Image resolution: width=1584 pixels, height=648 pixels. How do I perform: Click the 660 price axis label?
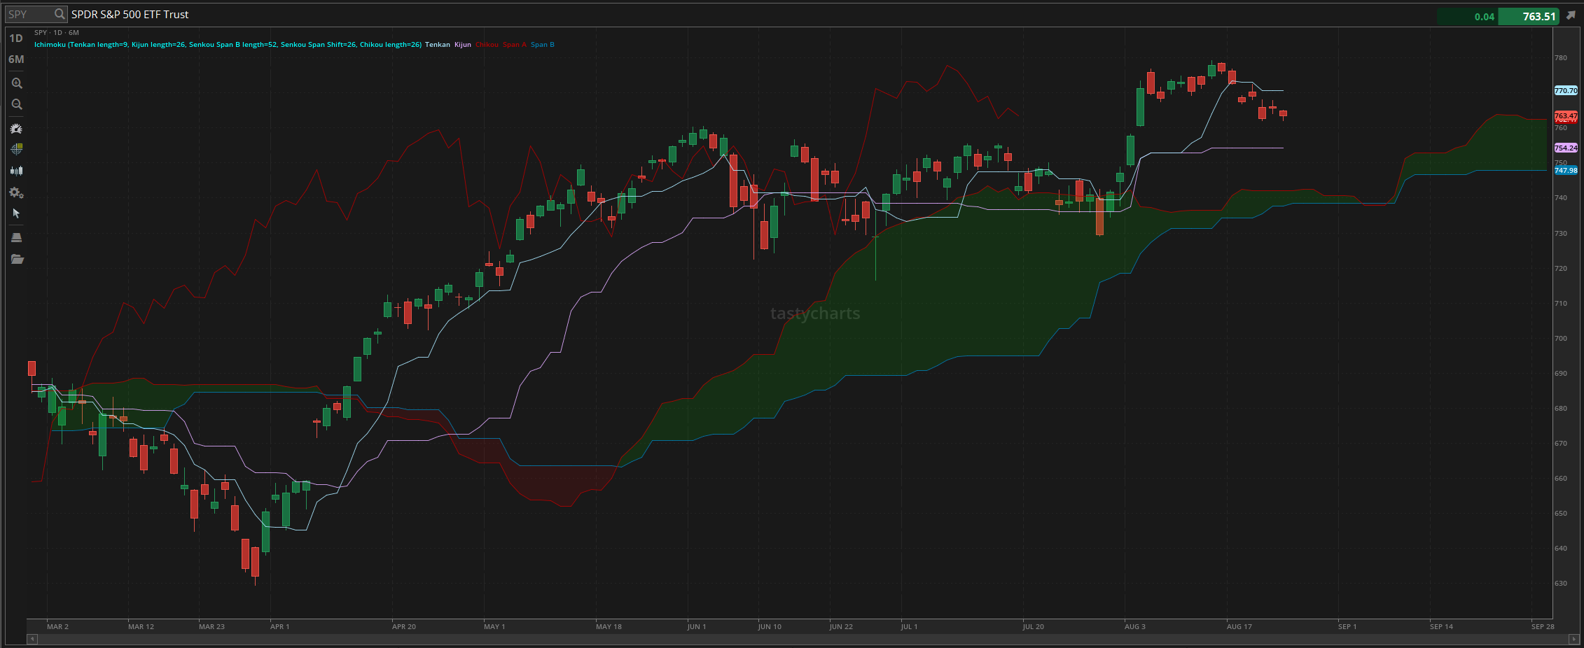(x=1561, y=478)
